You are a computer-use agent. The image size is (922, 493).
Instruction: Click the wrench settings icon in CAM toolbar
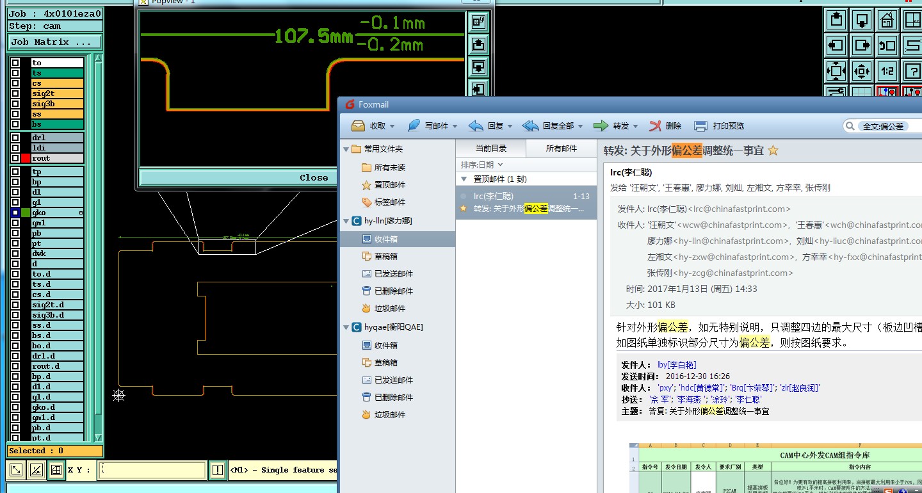pos(836,92)
